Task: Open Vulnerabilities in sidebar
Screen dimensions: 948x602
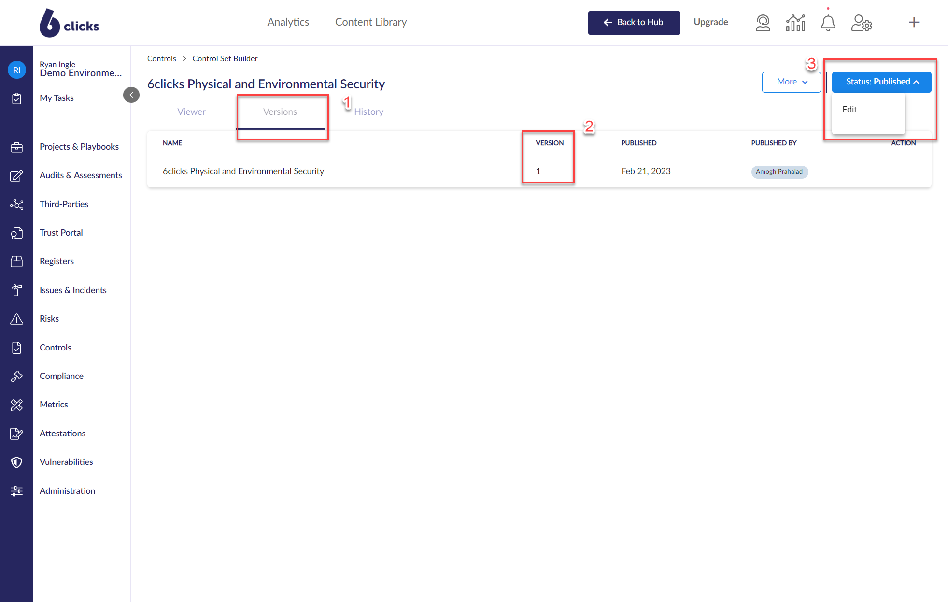Action: (x=66, y=462)
